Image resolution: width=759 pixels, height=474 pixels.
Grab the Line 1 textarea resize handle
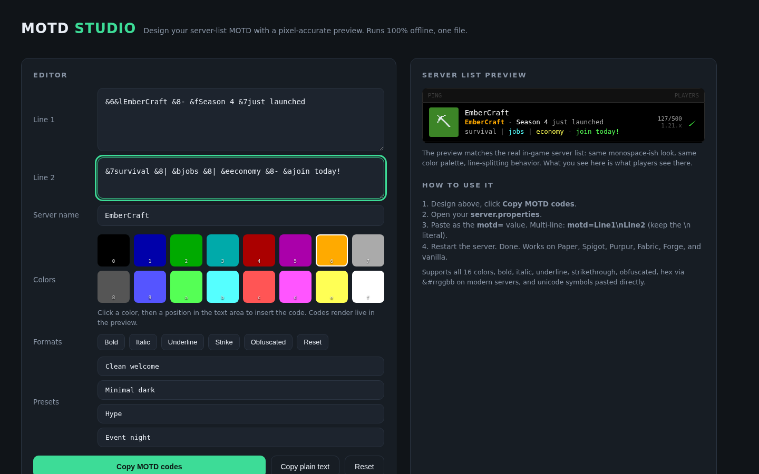coord(381,148)
